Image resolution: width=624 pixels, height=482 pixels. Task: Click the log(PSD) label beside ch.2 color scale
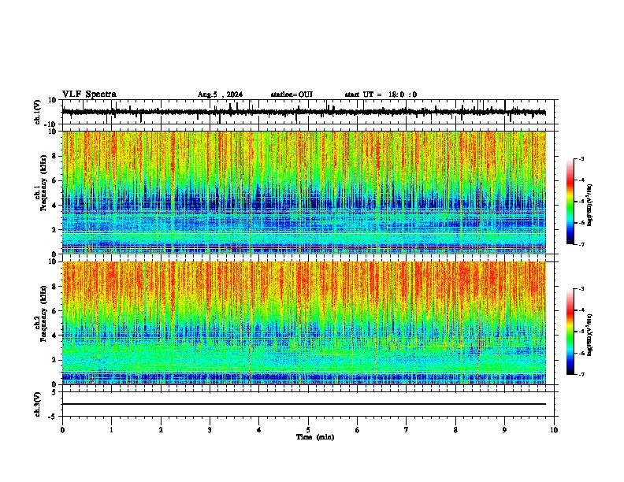point(590,335)
